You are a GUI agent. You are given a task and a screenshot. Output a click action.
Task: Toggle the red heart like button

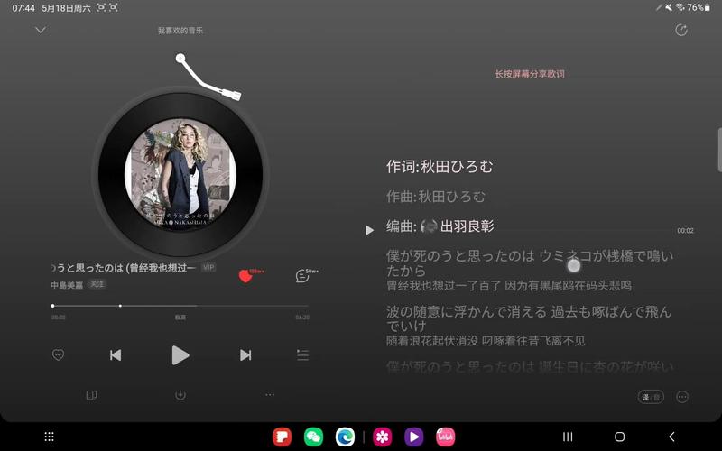tap(245, 276)
